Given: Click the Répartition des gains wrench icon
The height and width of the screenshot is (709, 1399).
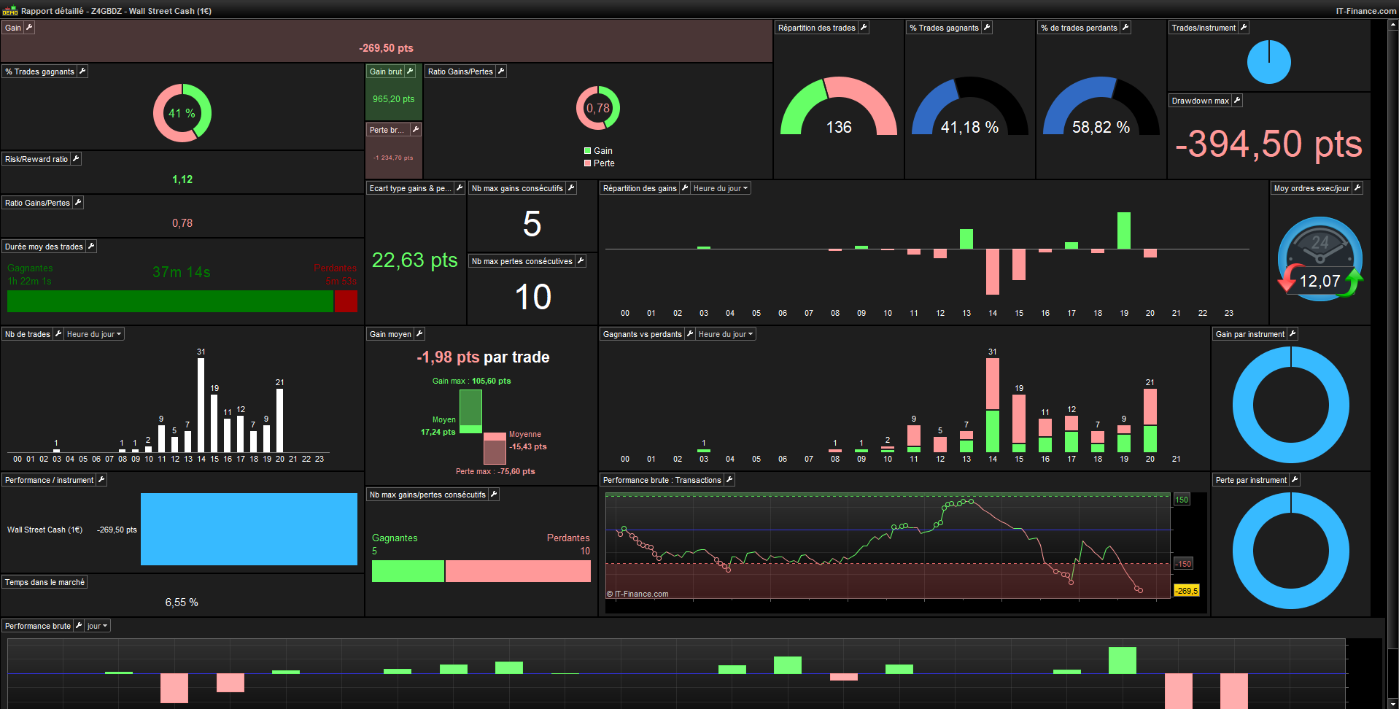Looking at the screenshot, I should tap(685, 188).
